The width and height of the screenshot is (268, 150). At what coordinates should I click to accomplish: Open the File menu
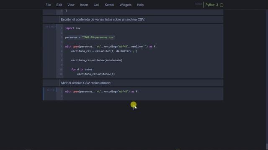pyautogui.click(x=48, y=5)
